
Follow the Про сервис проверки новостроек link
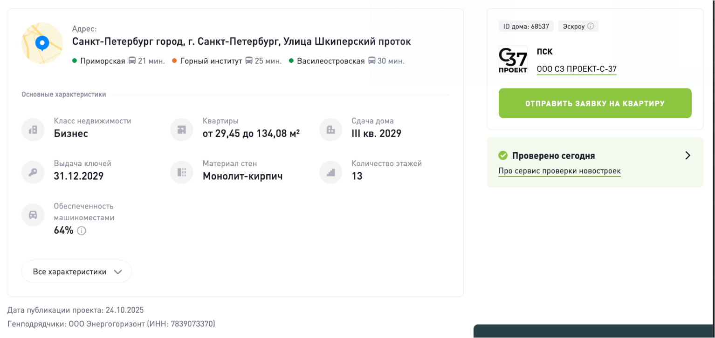[559, 171]
